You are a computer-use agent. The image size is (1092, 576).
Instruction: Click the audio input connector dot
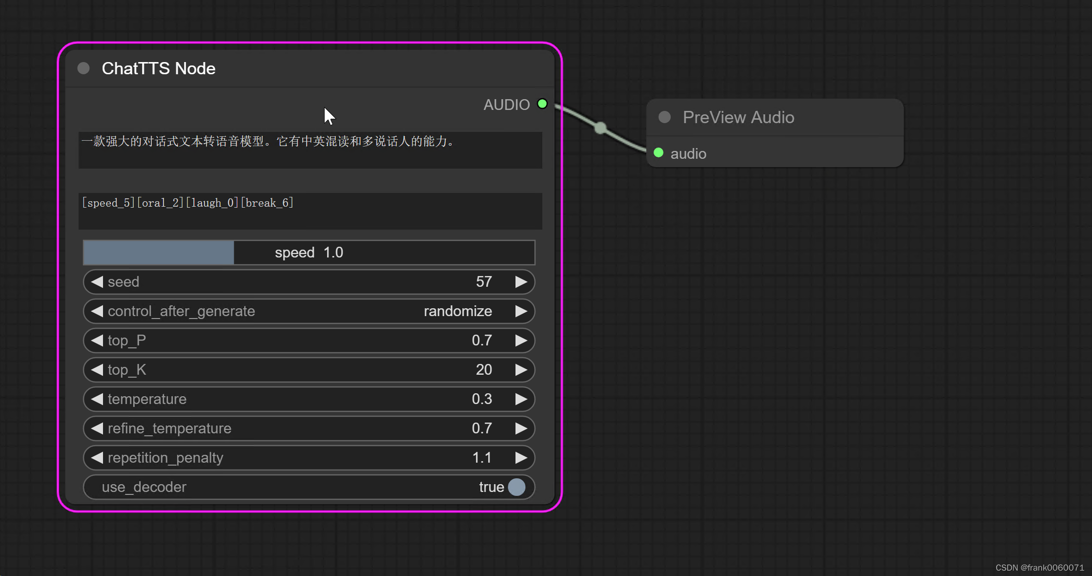659,153
